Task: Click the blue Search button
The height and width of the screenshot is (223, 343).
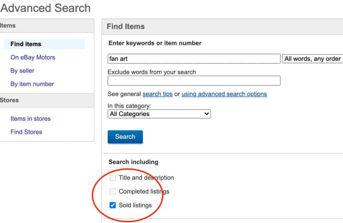Action: tap(125, 137)
